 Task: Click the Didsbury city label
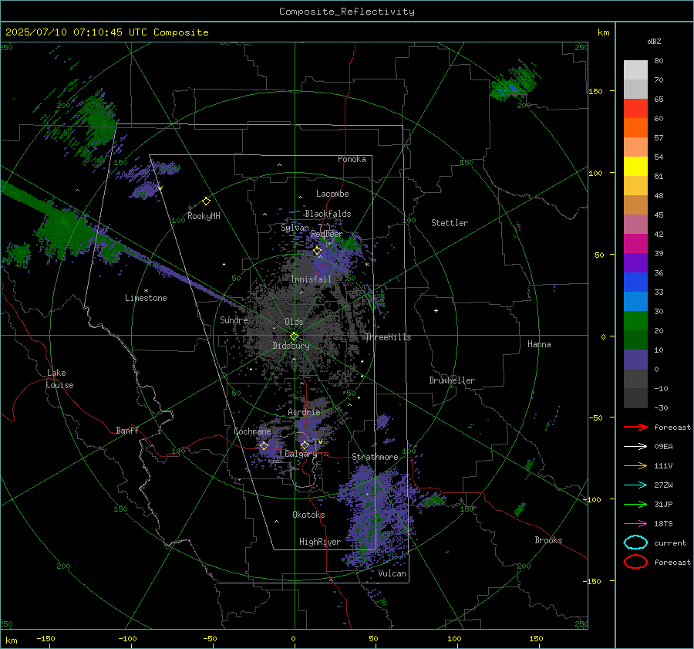[291, 346]
